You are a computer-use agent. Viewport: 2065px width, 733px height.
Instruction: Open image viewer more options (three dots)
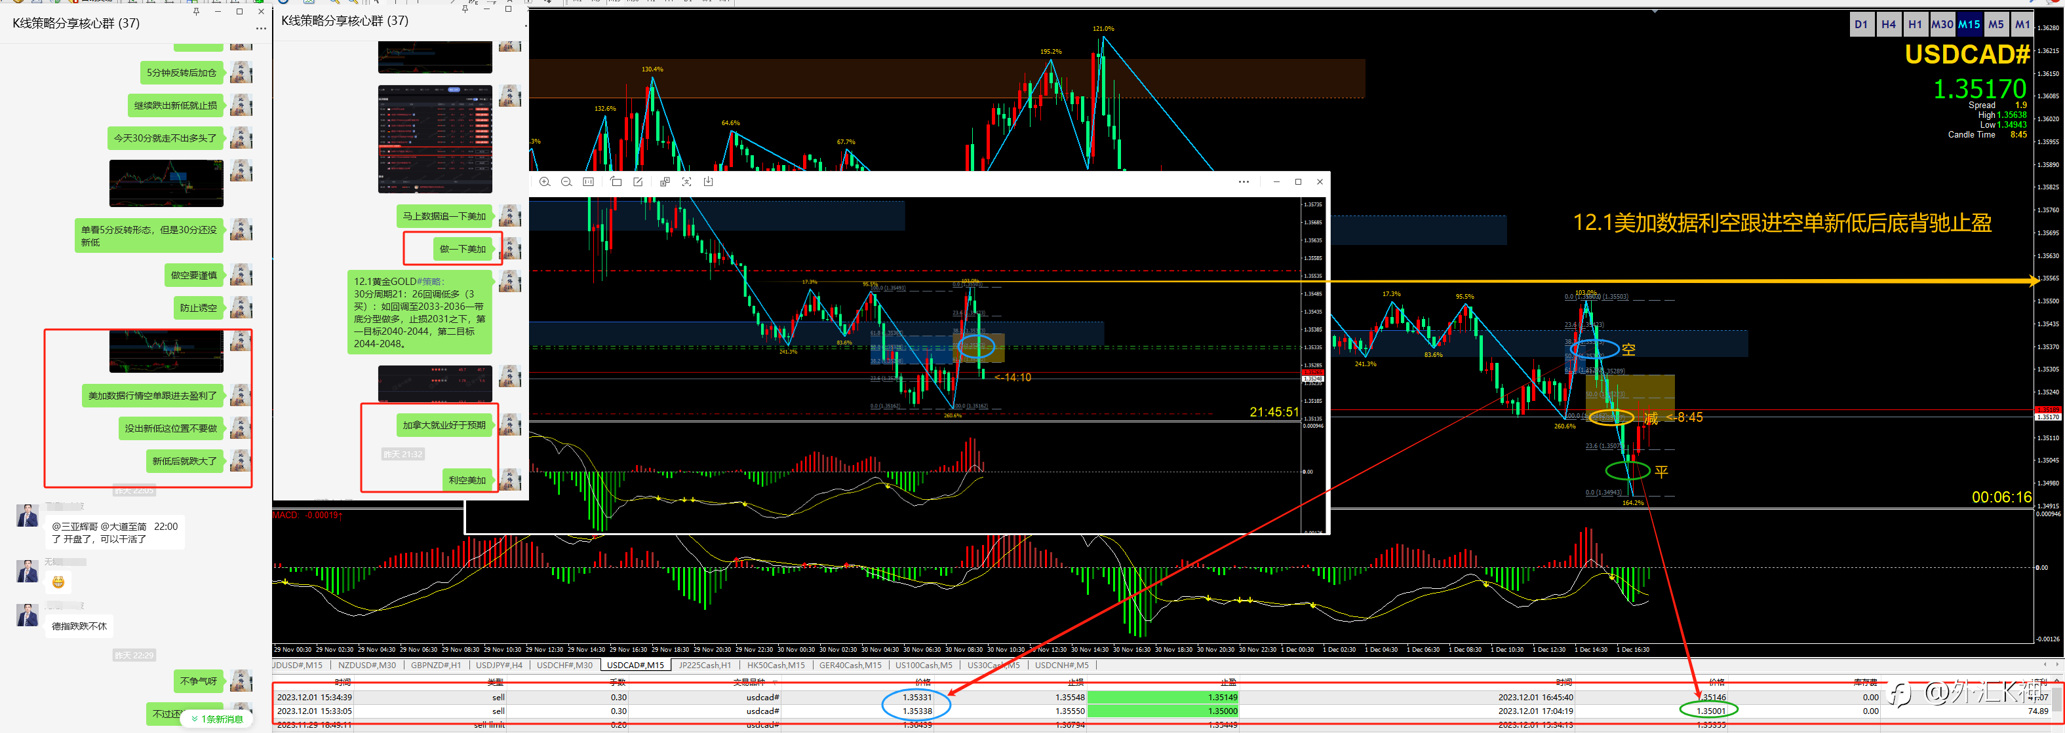1244,182
